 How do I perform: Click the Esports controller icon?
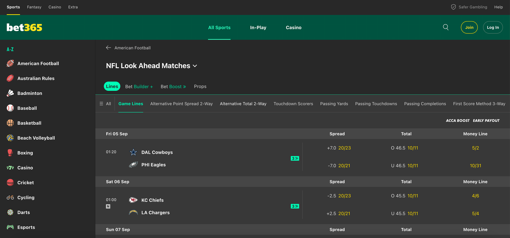pos(10,227)
